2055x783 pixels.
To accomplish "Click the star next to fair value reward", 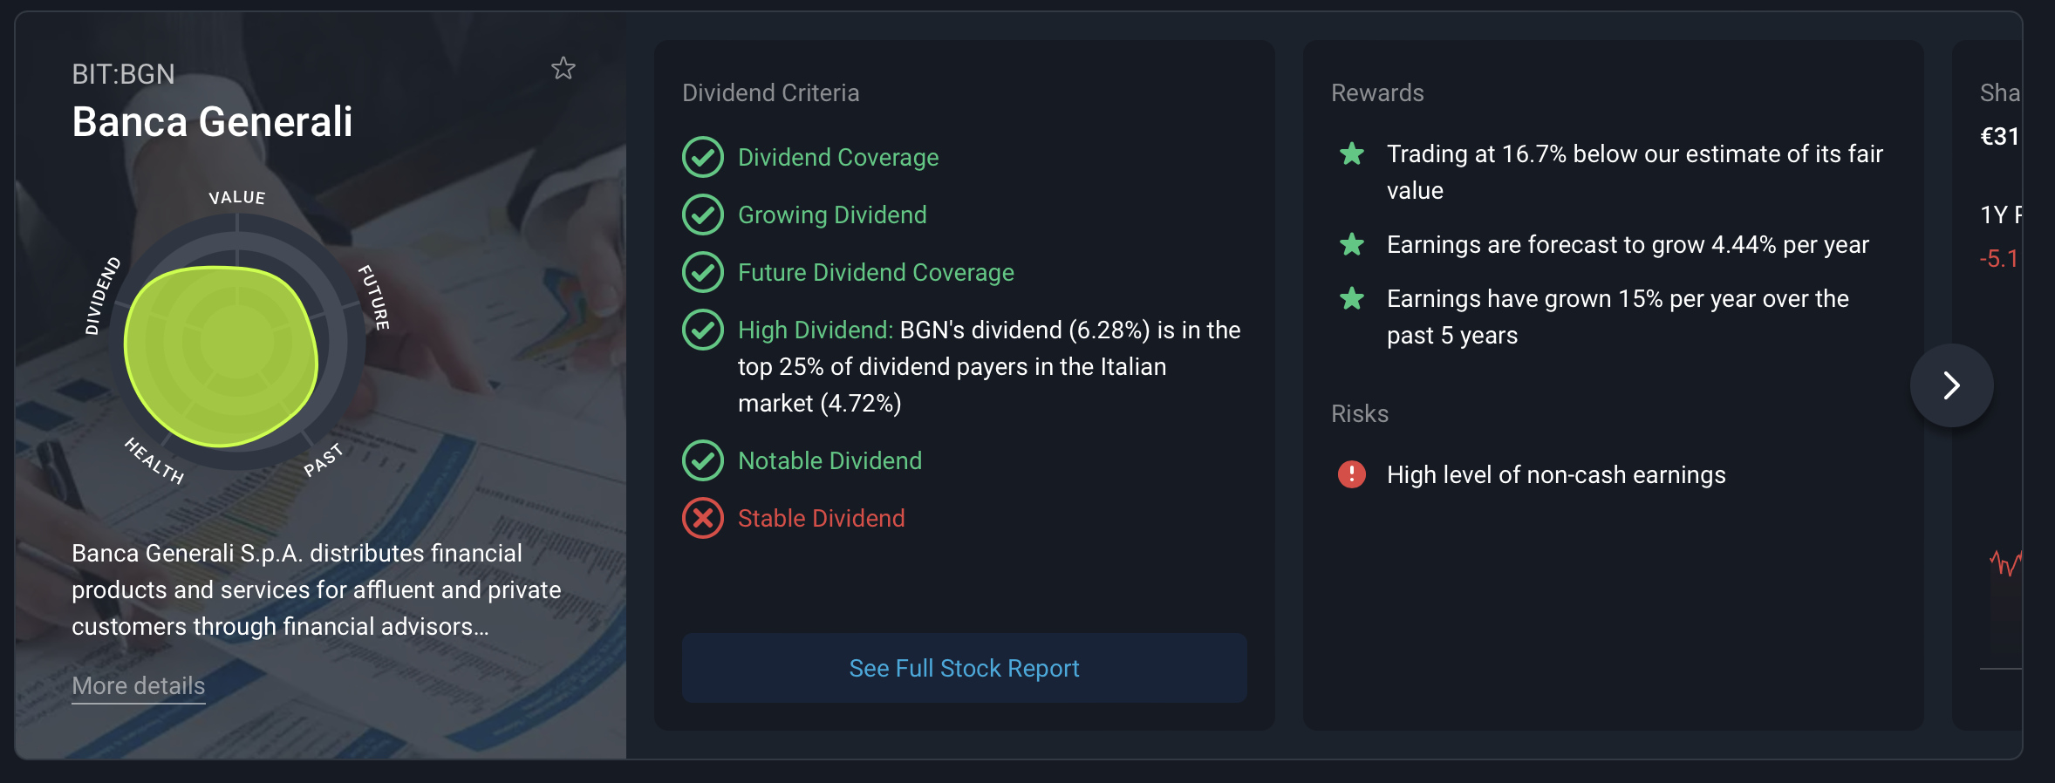I will [x=1352, y=154].
